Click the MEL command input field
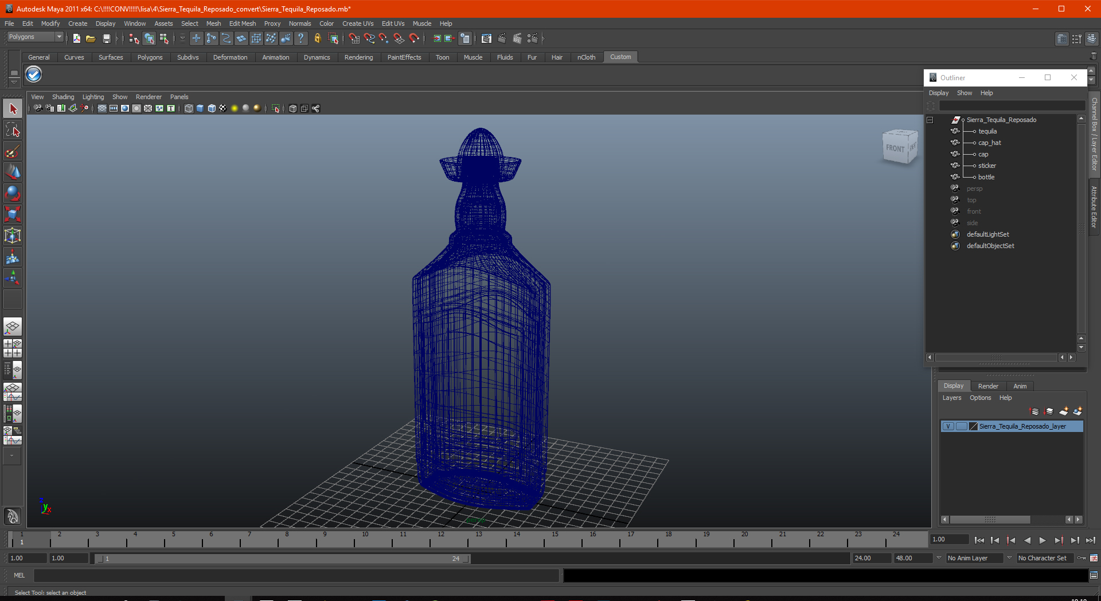The width and height of the screenshot is (1101, 601). pos(296,575)
